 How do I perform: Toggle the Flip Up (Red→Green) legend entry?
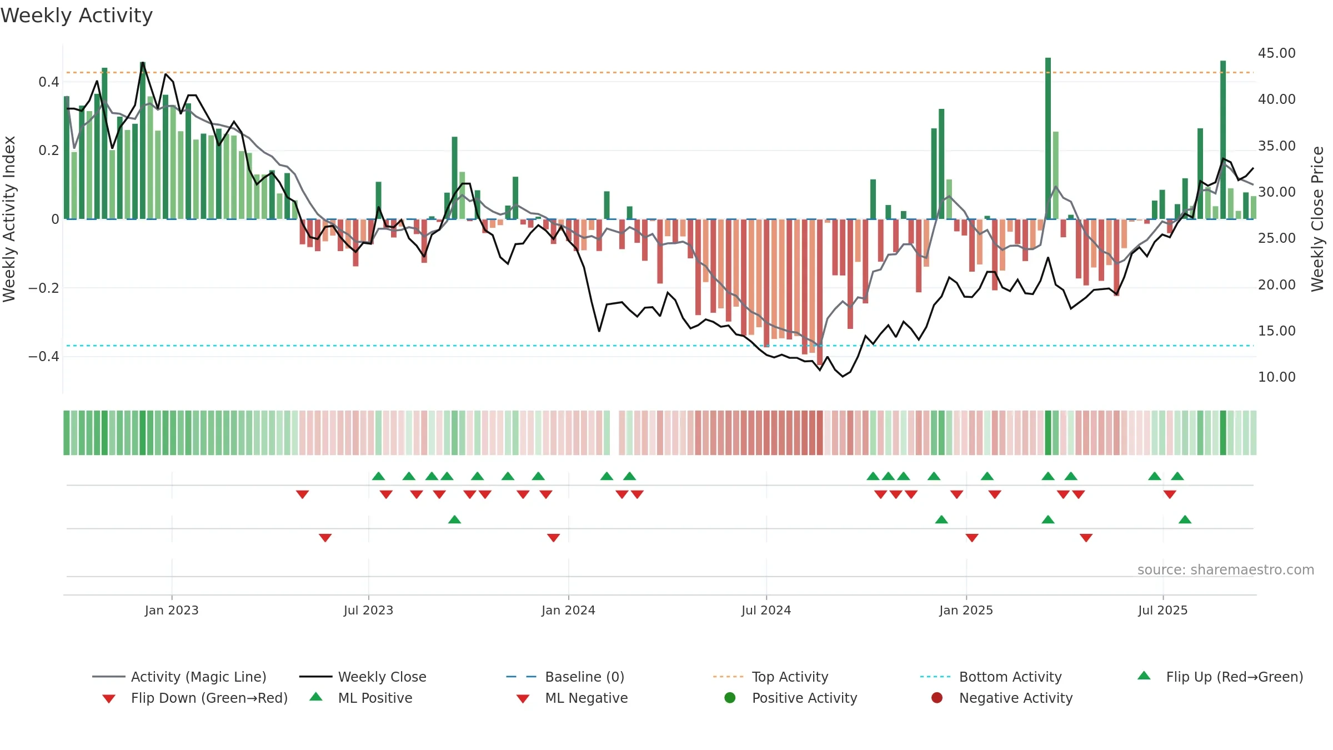[1220, 677]
